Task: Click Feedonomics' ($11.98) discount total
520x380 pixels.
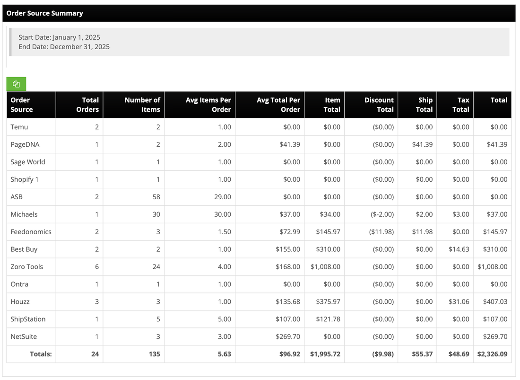Action: tap(381, 232)
